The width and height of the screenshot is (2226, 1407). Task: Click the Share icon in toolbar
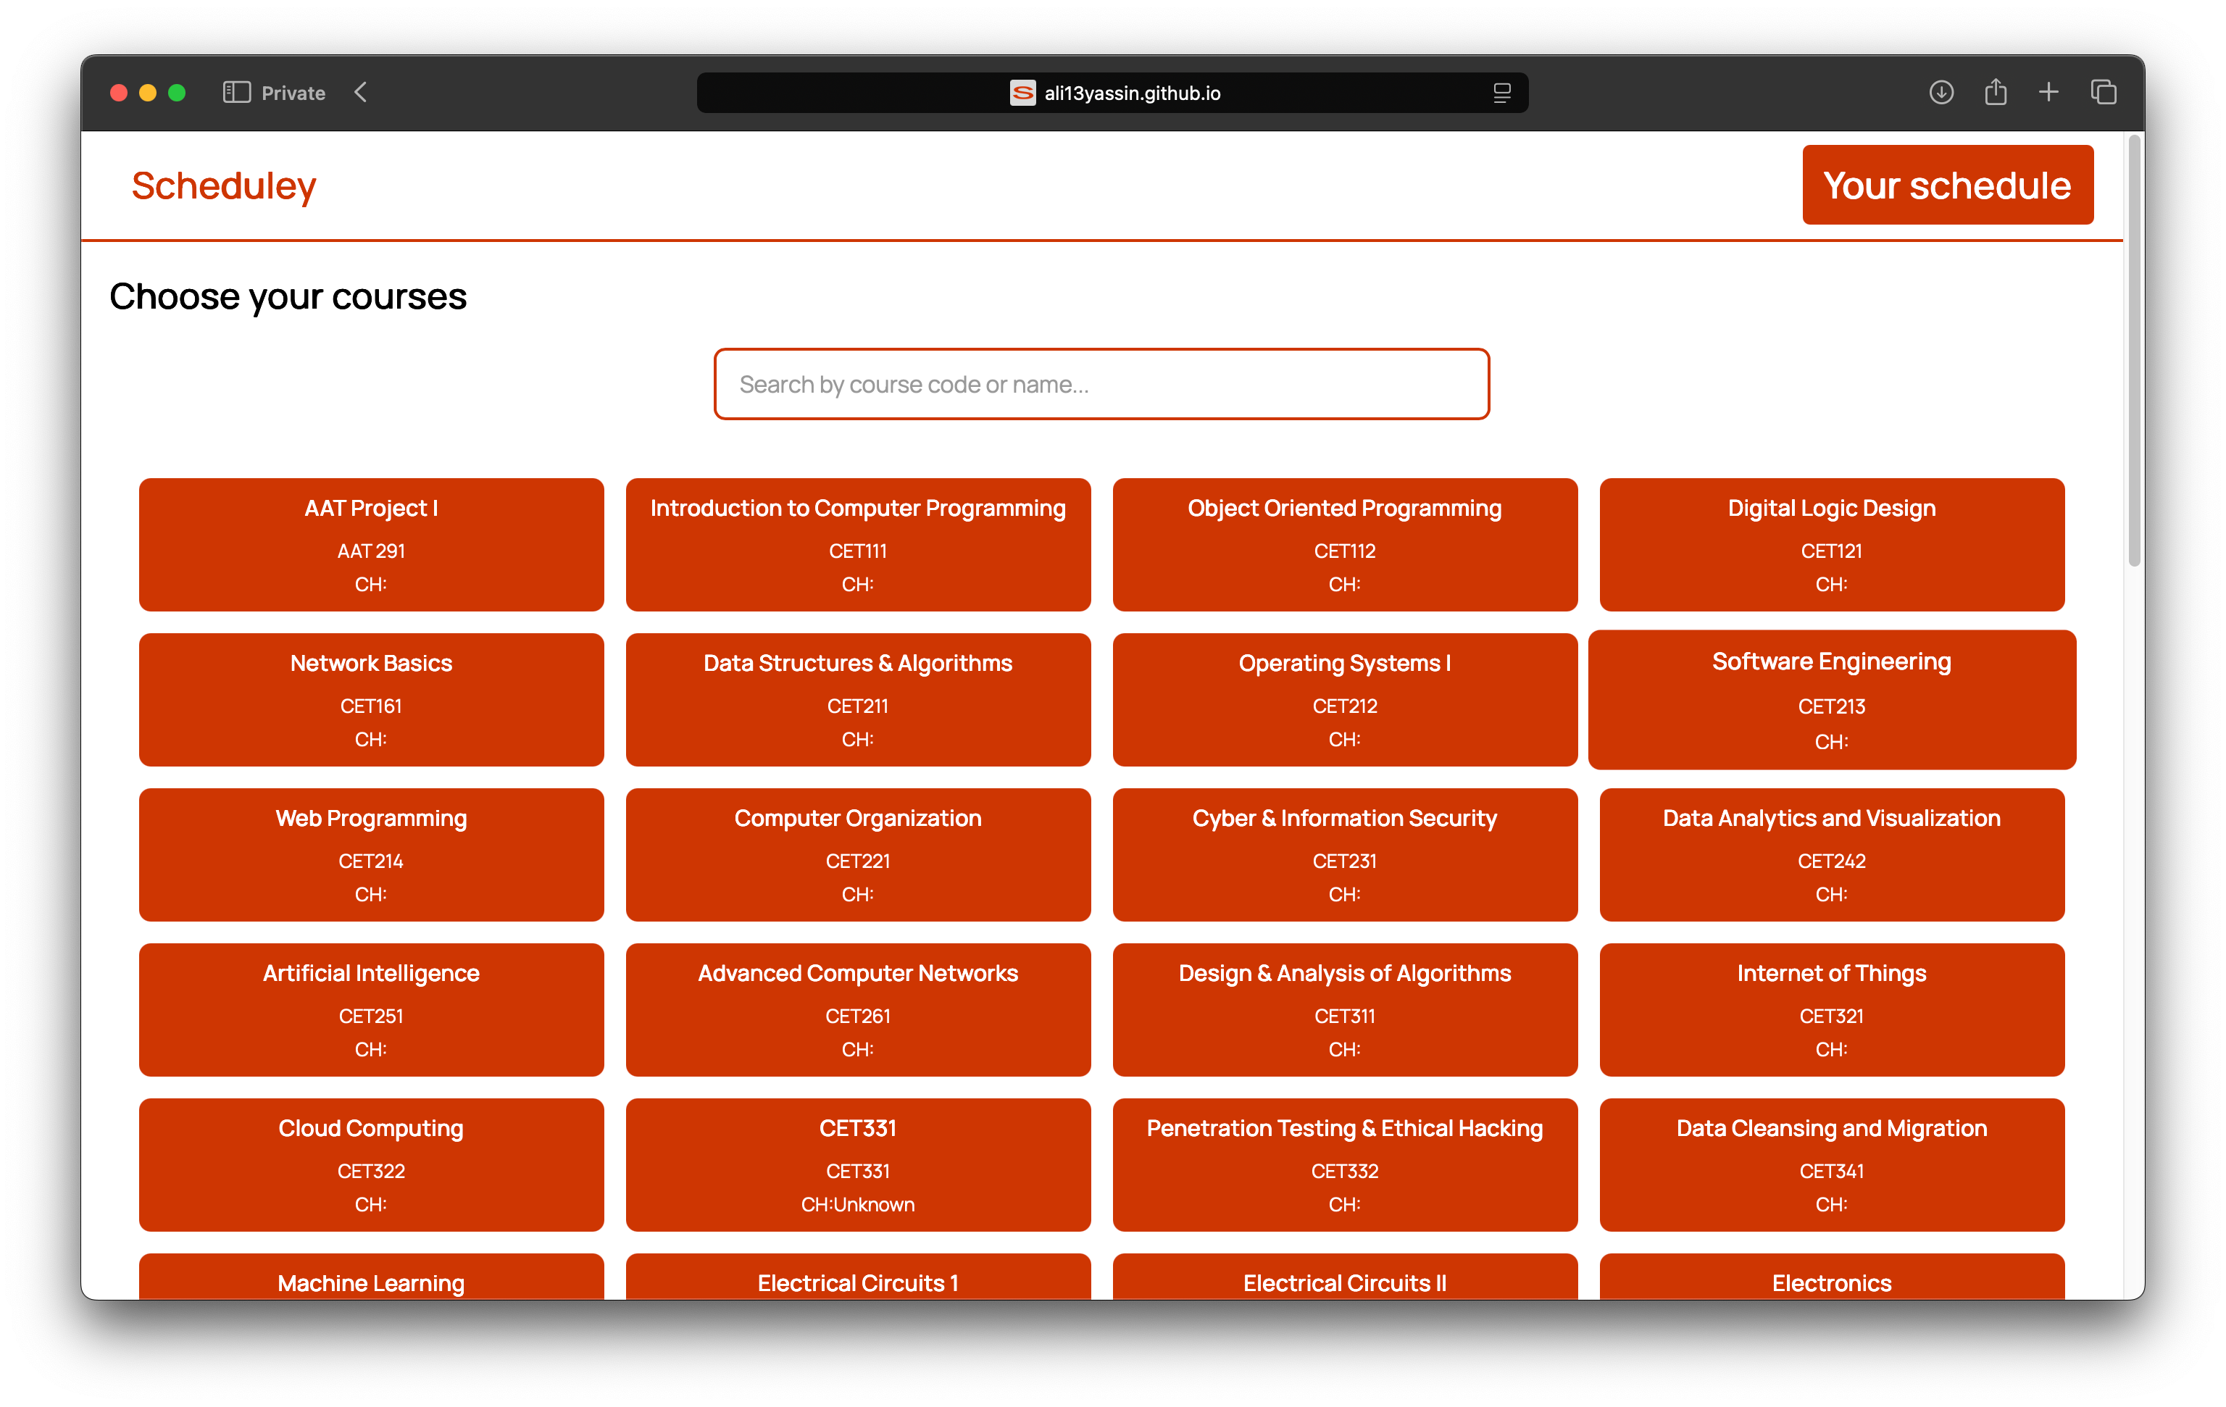click(1995, 93)
